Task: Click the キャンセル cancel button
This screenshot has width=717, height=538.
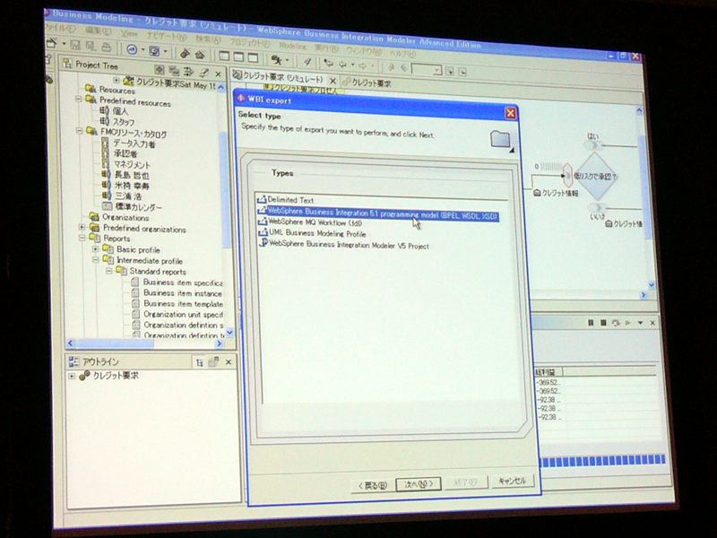Action: tap(512, 481)
